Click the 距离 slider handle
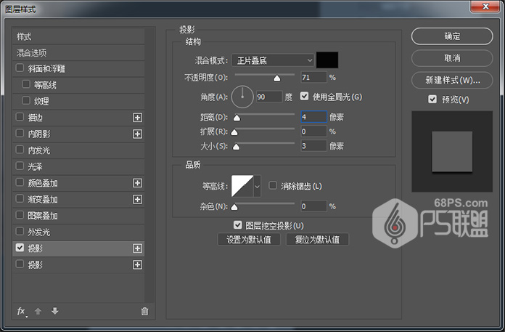Image resolution: width=505 pixels, height=332 pixels. point(237,118)
